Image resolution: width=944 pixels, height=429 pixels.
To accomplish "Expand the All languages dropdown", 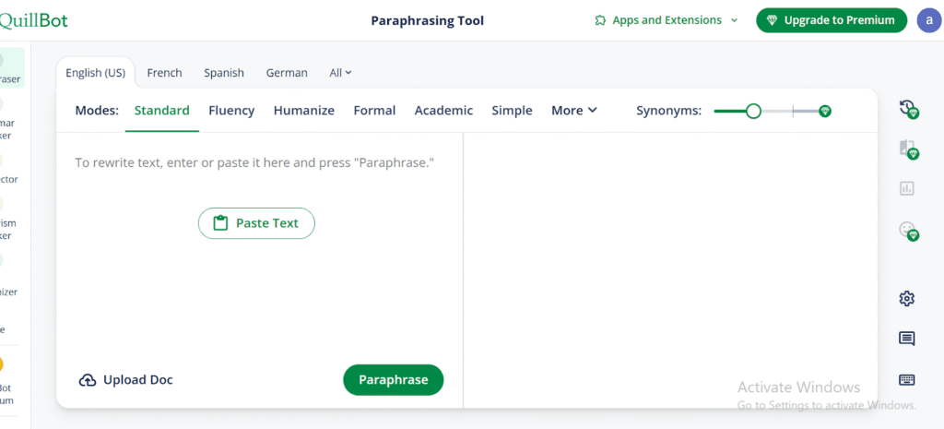I will [x=340, y=73].
